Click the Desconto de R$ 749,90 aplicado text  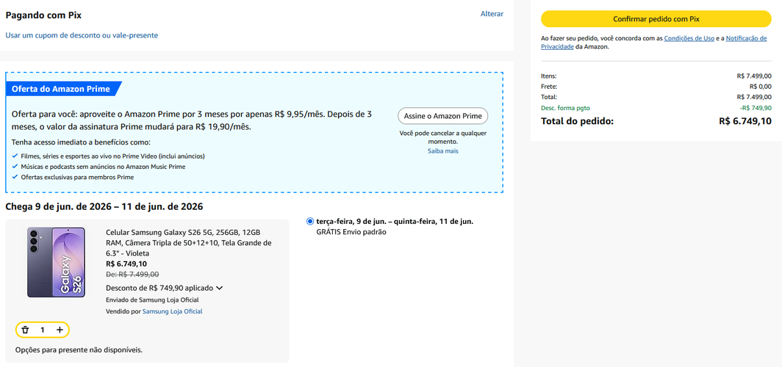pos(159,288)
